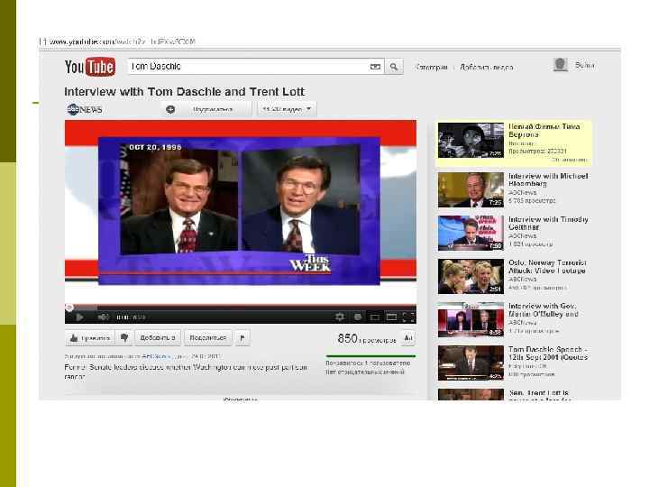This screenshot has height=487, width=649.
Task: Click inside the video frame area
Action: point(241,211)
